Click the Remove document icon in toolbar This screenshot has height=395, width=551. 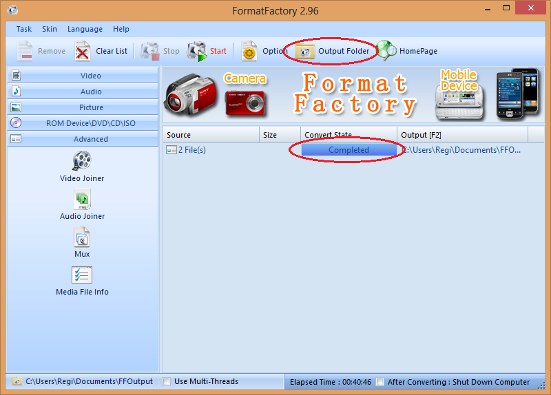[x=25, y=51]
